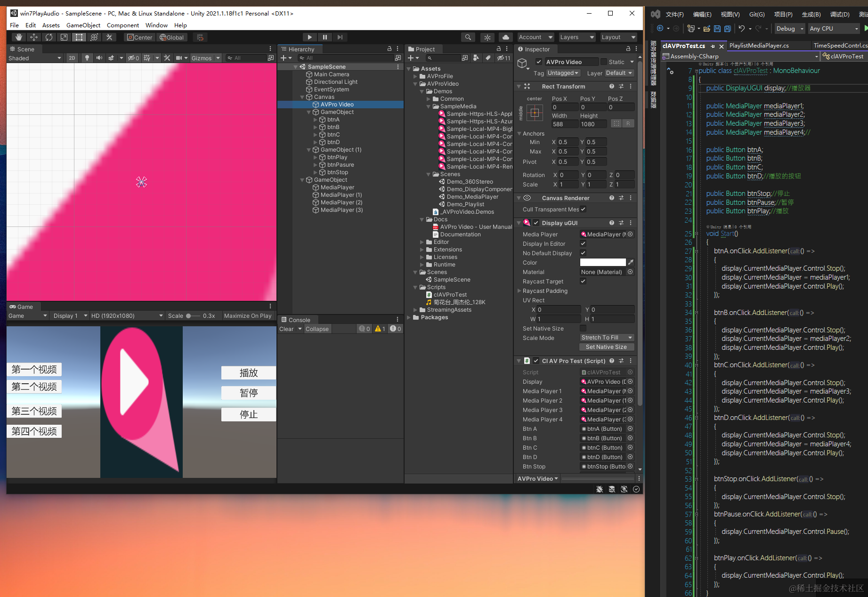Click the 第一个视频 button in Game view
The width and height of the screenshot is (868, 597).
[34, 370]
